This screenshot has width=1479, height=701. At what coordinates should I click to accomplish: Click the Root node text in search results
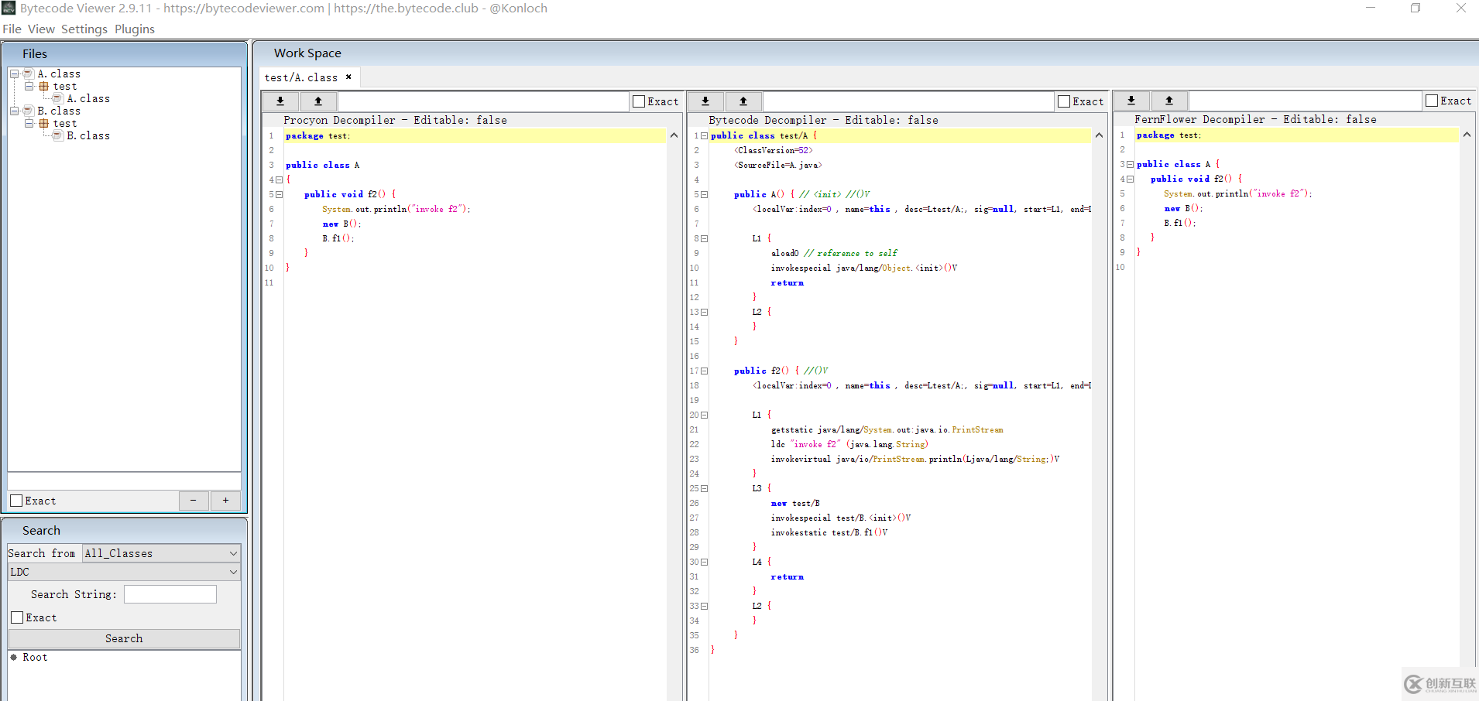(x=35, y=657)
